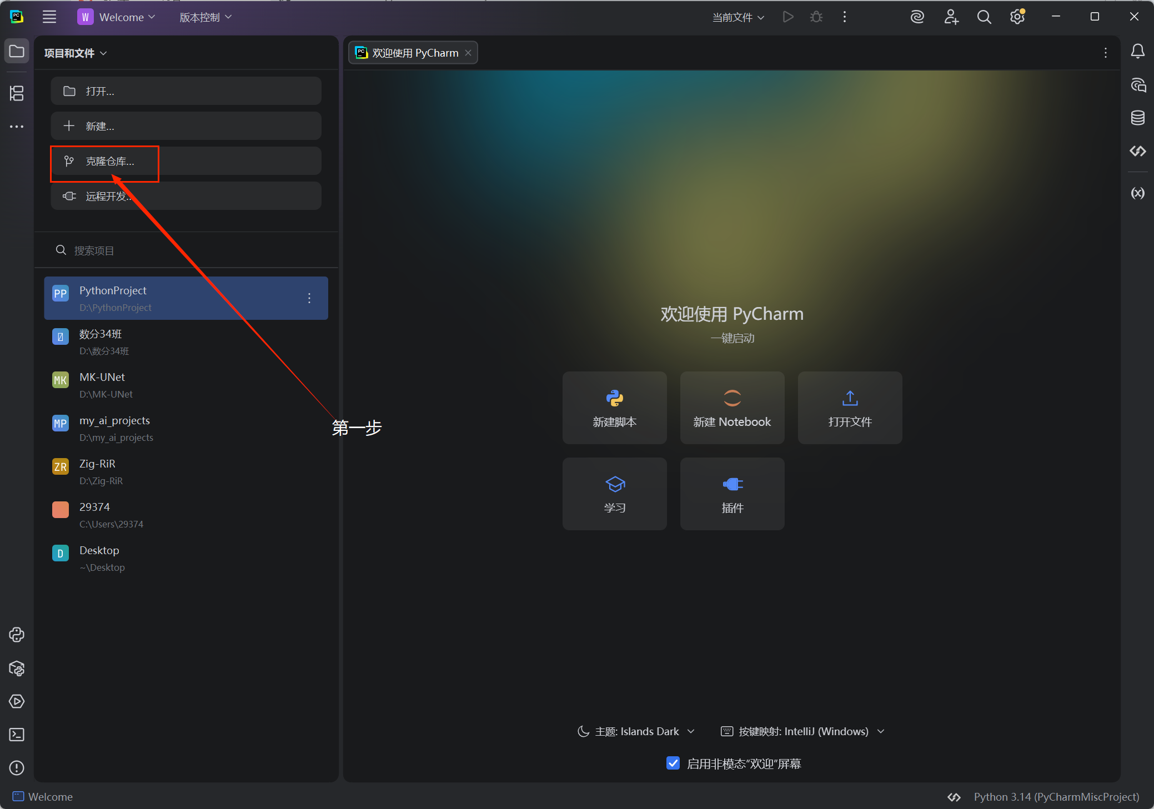Open the 29374 recent project

[x=186, y=515]
